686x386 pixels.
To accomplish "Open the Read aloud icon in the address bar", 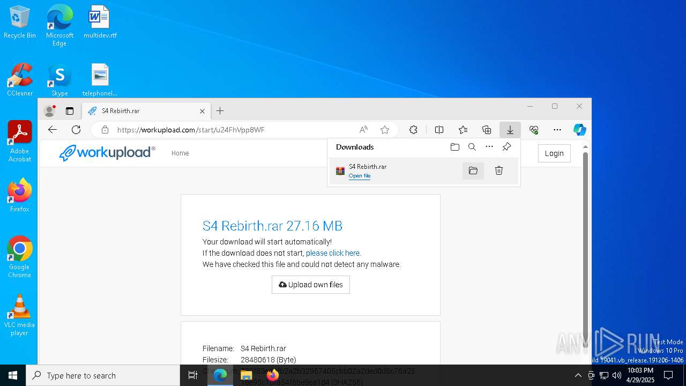I will click(363, 130).
